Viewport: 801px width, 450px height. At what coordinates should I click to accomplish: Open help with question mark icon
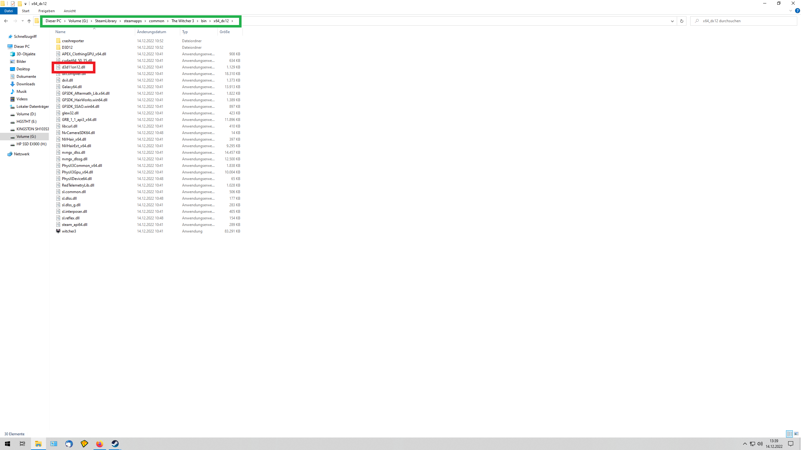coord(797,11)
